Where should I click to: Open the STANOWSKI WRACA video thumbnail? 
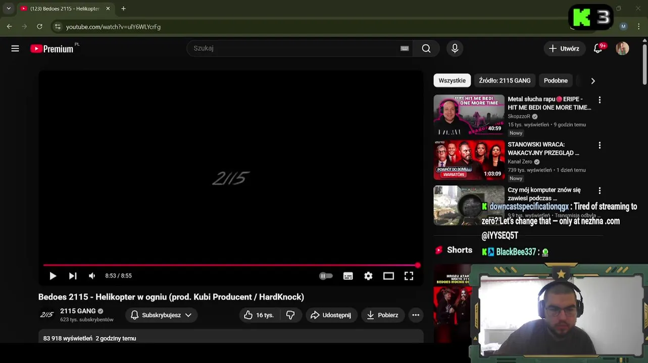click(469, 160)
